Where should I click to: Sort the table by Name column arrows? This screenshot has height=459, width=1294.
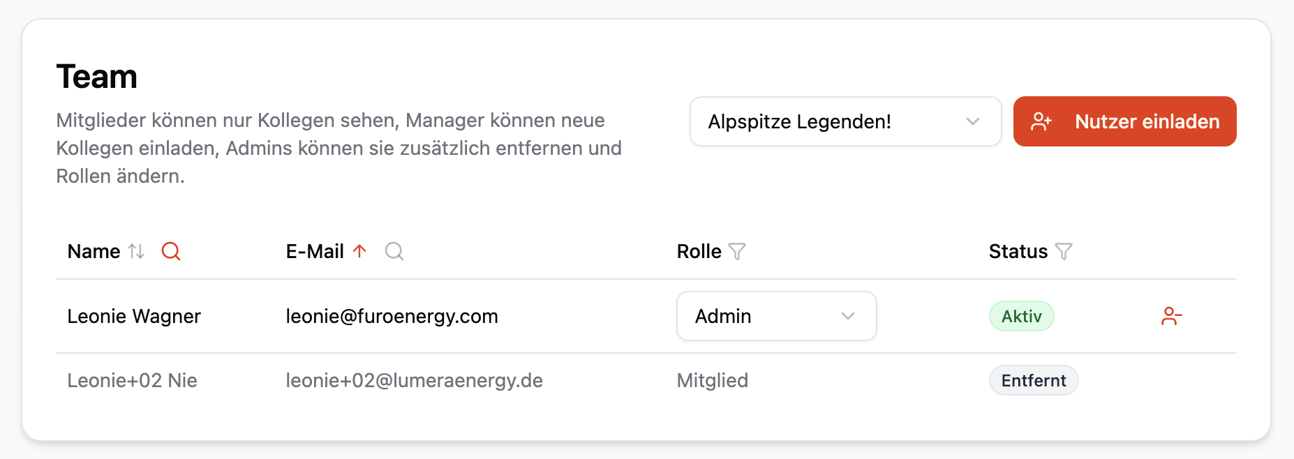[x=137, y=251]
